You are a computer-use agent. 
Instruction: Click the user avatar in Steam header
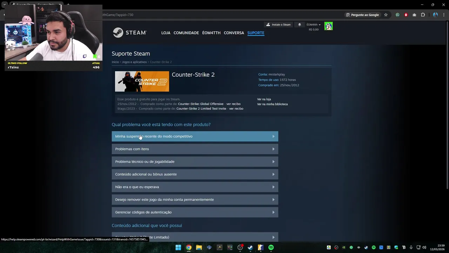[328, 26]
